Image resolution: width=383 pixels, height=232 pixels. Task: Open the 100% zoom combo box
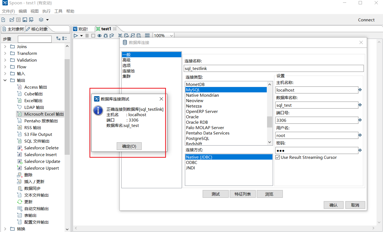[x=164, y=36]
